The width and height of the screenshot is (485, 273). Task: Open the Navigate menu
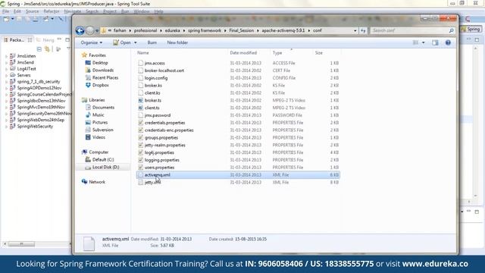[73, 11]
